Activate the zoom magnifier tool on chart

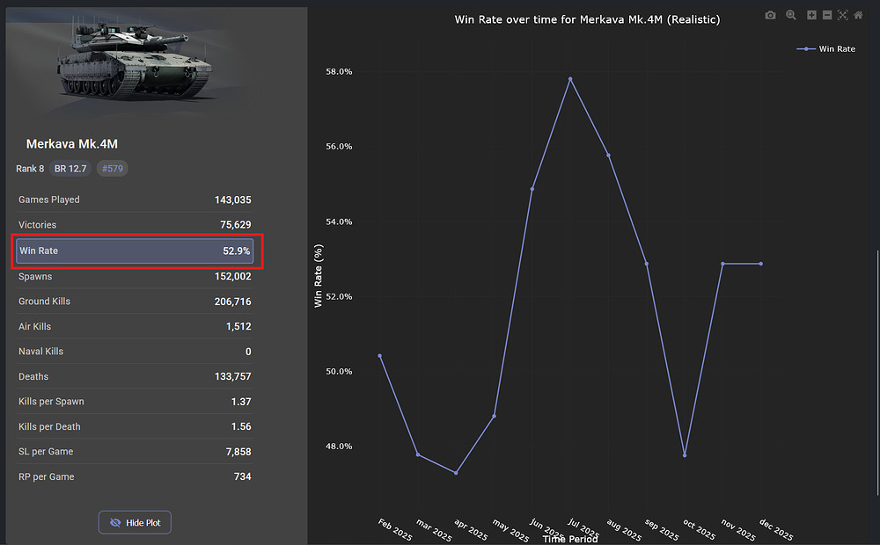pos(791,15)
